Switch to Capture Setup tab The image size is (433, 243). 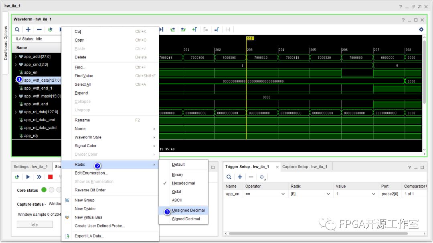(304, 167)
